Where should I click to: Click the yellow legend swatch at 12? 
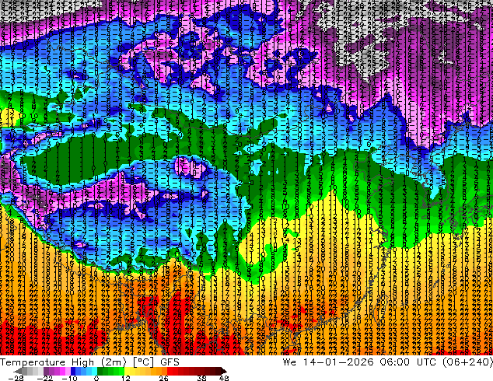tap(127, 371)
